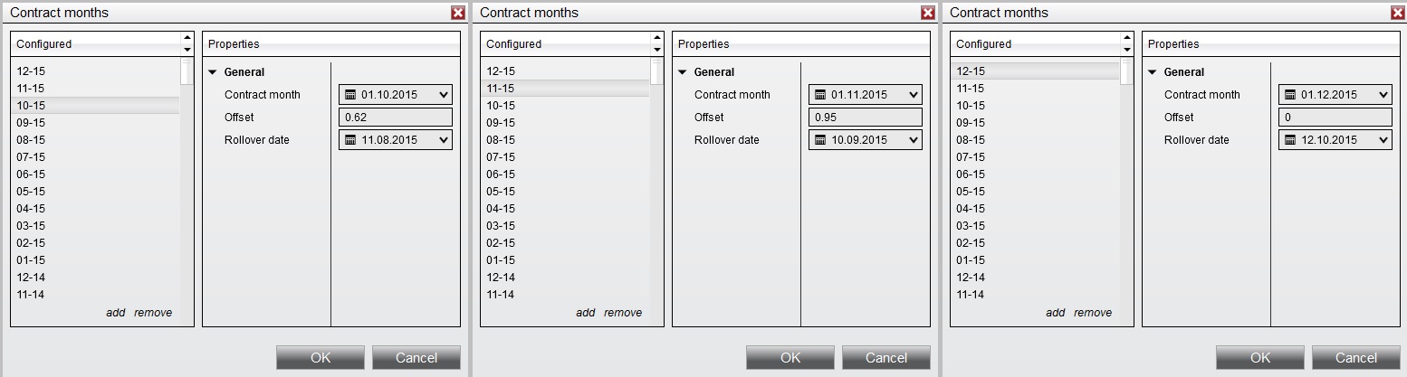This screenshot has width=1407, height=377.
Task: Click calendar icon in the 01.10.2015 contract month field
Action: (350, 95)
